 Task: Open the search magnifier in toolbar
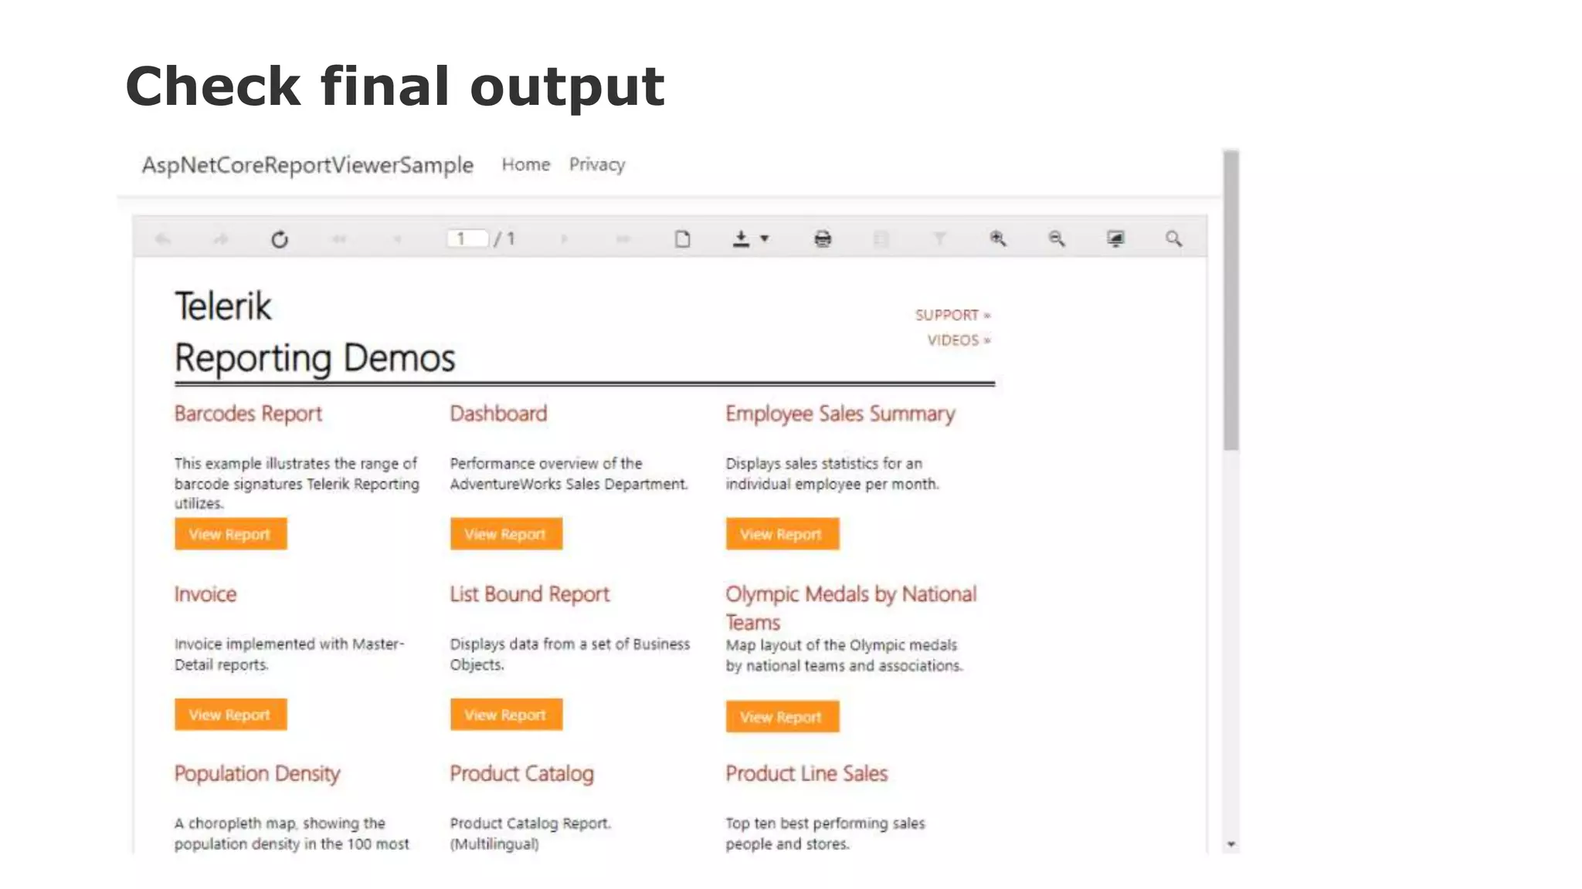pyautogui.click(x=1173, y=239)
